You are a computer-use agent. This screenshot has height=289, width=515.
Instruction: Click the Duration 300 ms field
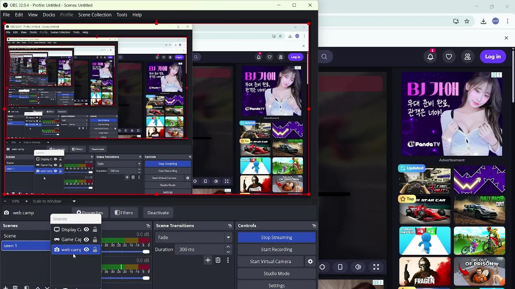coord(200,249)
